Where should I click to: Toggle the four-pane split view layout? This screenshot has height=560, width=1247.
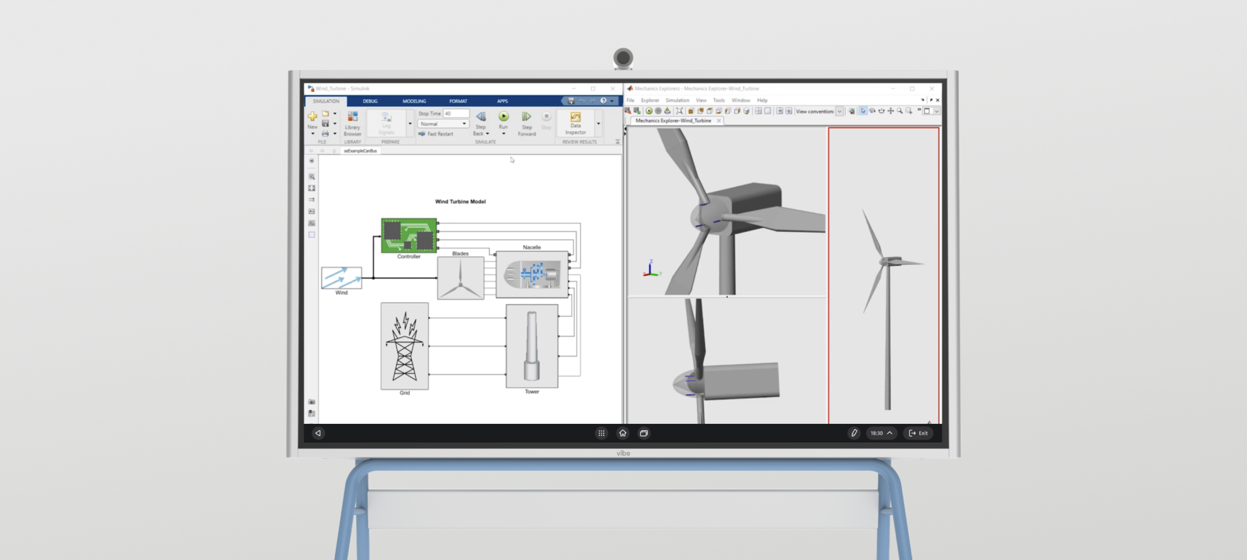click(x=758, y=111)
